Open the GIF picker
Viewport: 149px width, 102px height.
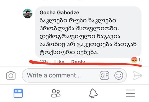pos(104,75)
